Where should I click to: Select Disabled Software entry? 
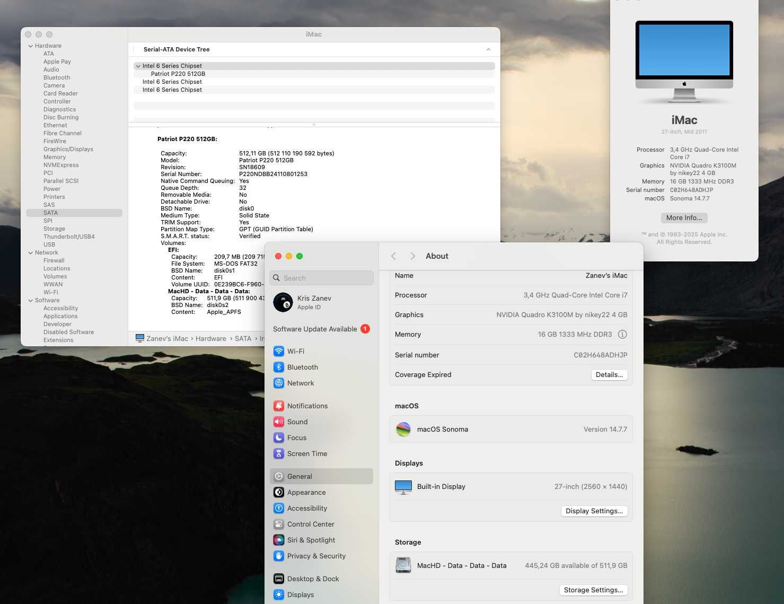tap(68, 332)
